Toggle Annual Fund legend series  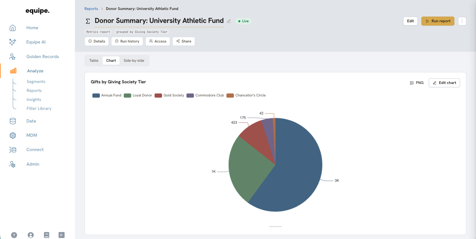(x=107, y=96)
